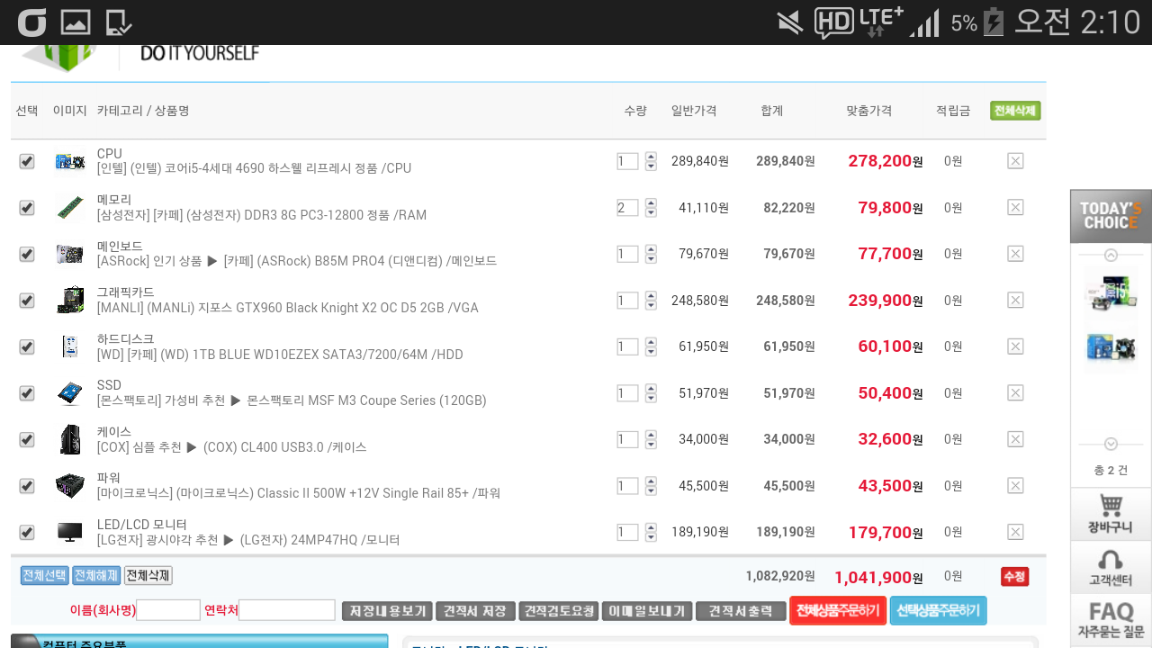Image resolution: width=1152 pixels, height=648 pixels.
Task: Remove the CPU row with its X icon
Action: 1015,161
